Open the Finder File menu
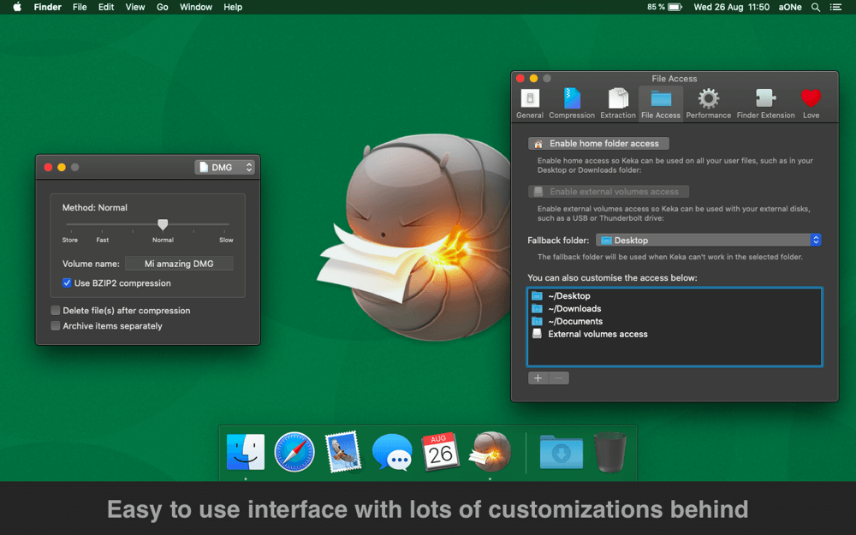The width and height of the screenshot is (856, 535). pos(80,7)
